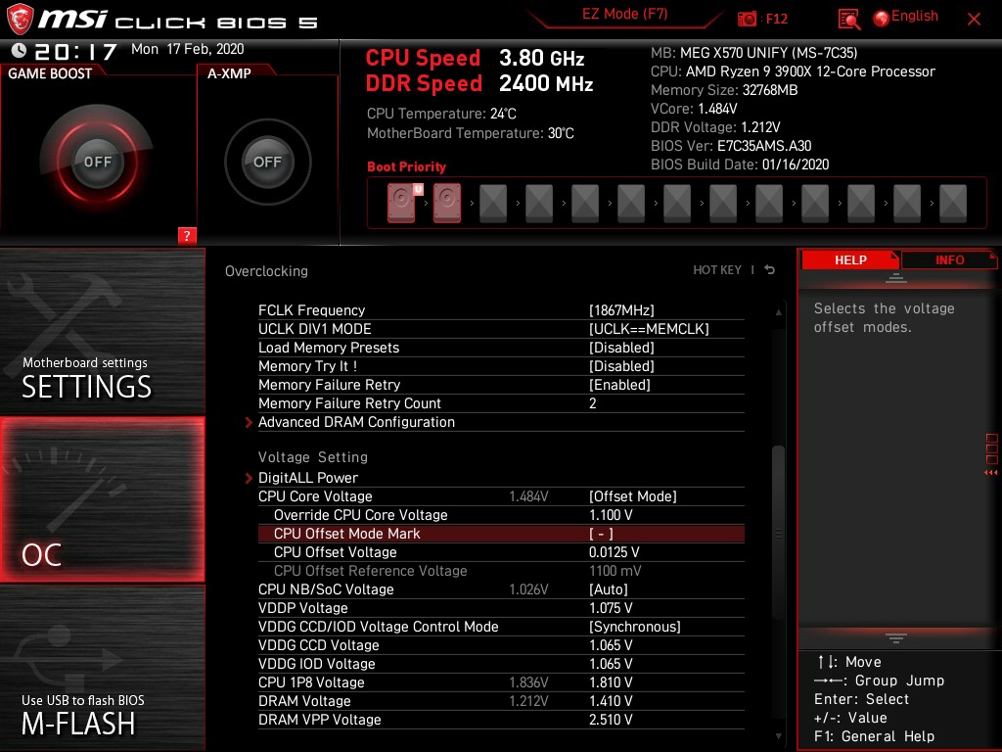1002x752 pixels.
Task: Select CPU Offset Mode Mark row
Action: point(501,534)
